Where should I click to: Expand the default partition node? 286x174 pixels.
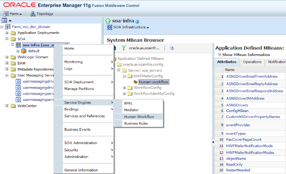click(x=18, y=51)
